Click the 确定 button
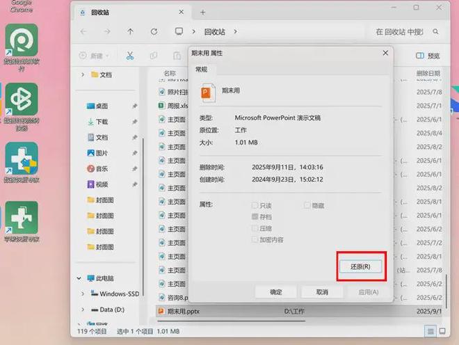 tap(276, 292)
